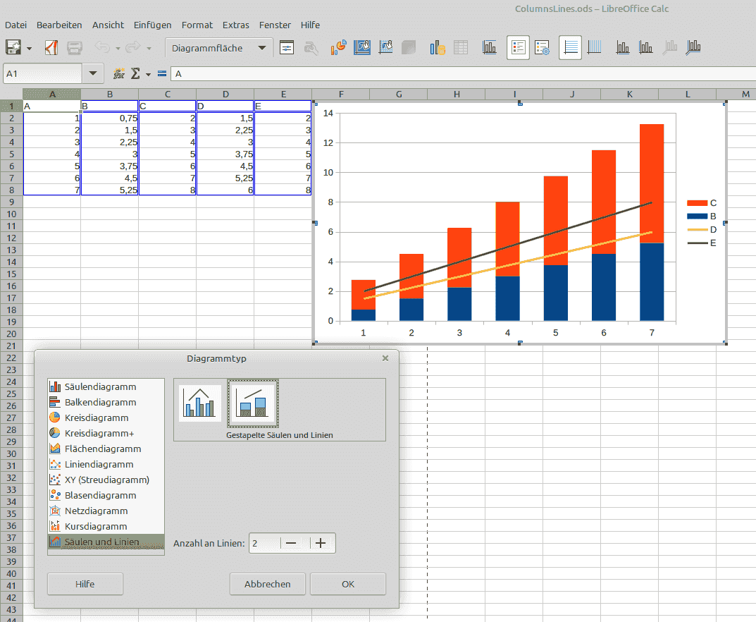
Task: Click the Export as PDF icon
Action: click(x=51, y=48)
